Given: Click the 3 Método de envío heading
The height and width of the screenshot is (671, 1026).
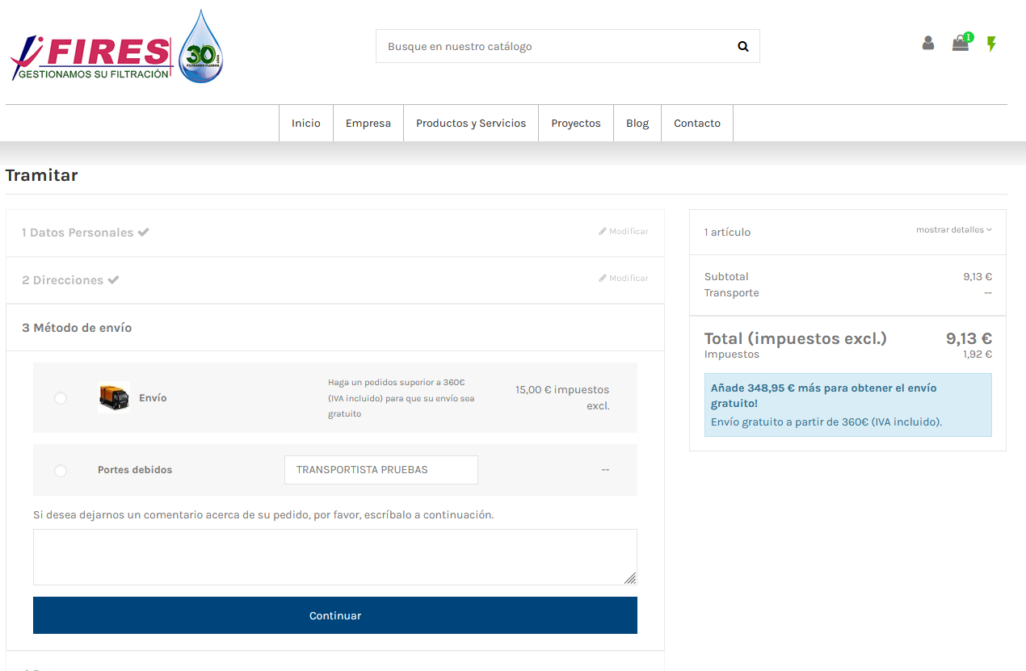Looking at the screenshot, I should (77, 328).
